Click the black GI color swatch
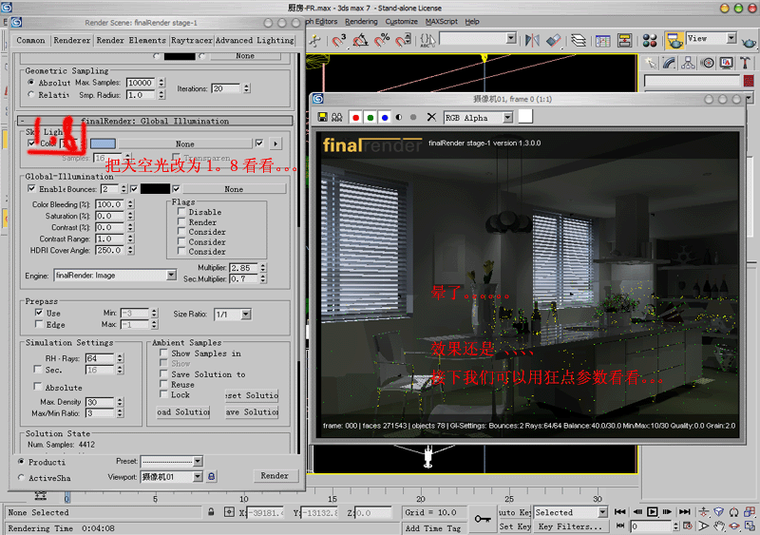This screenshot has width=760, height=535. pos(155,189)
